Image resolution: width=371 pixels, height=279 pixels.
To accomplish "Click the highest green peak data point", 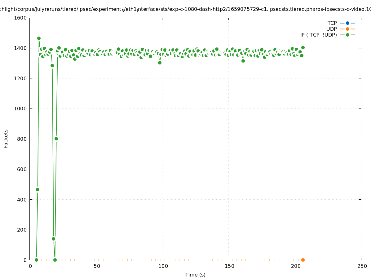I will click(x=39, y=38).
